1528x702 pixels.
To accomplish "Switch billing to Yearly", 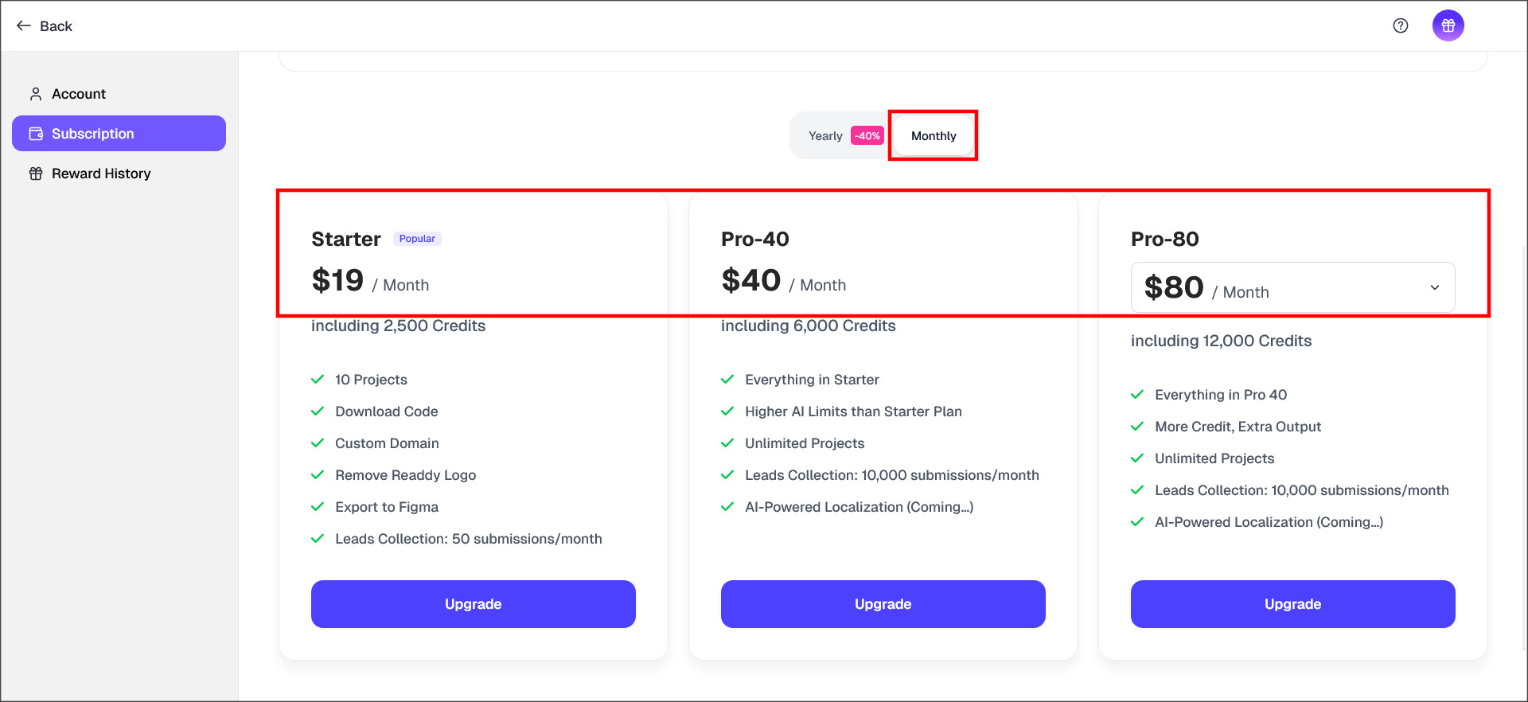I will pos(825,136).
